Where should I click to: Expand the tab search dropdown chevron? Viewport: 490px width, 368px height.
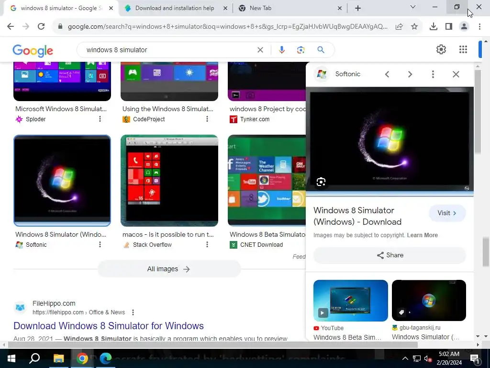[x=413, y=7]
